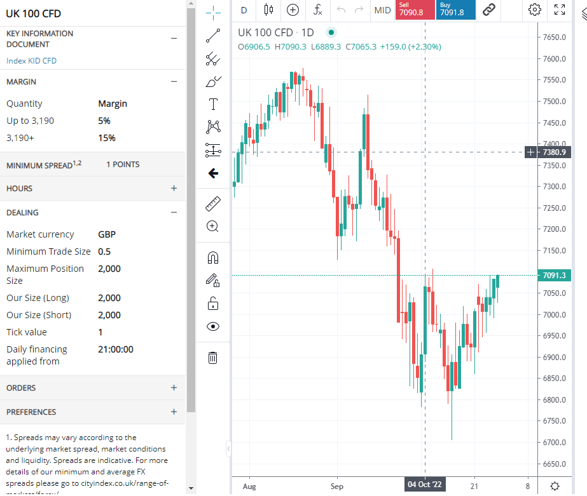Expand the Hours section

(x=174, y=189)
